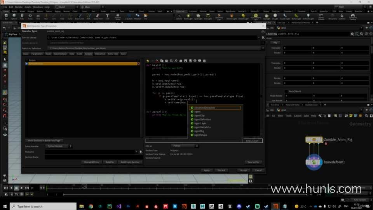Open the Windows menu in menu bar
Viewport: 373px width, 210px height.
(x=38, y=7)
